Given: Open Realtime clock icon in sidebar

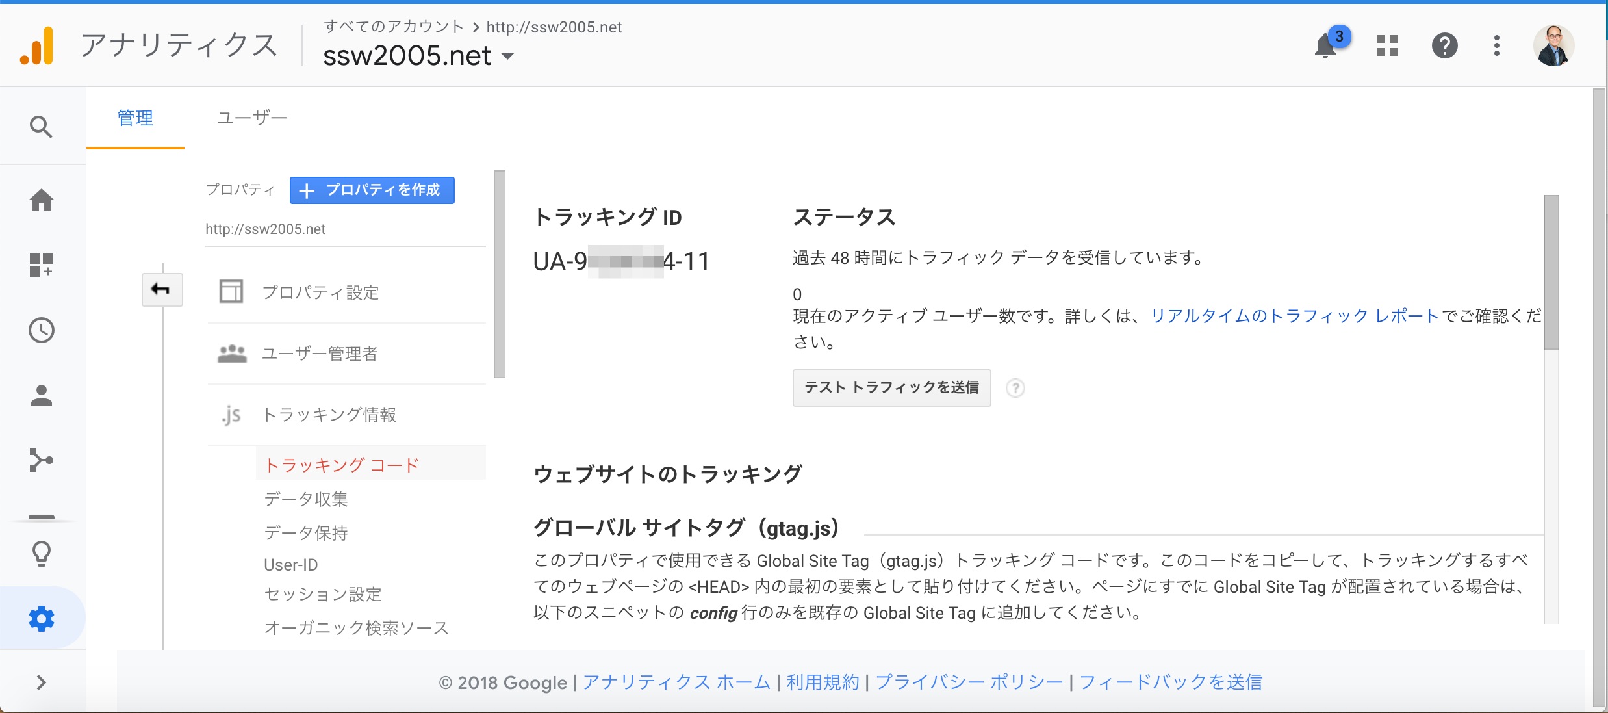Looking at the screenshot, I should (x=42, y=330).
